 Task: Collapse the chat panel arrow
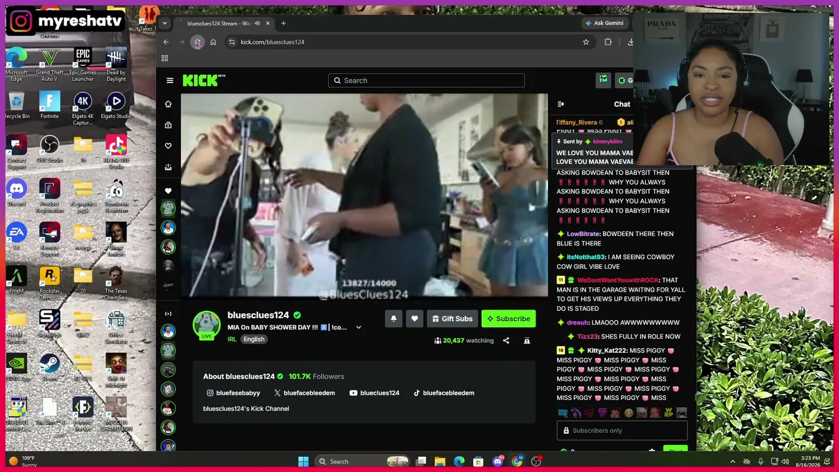point(560,104)
